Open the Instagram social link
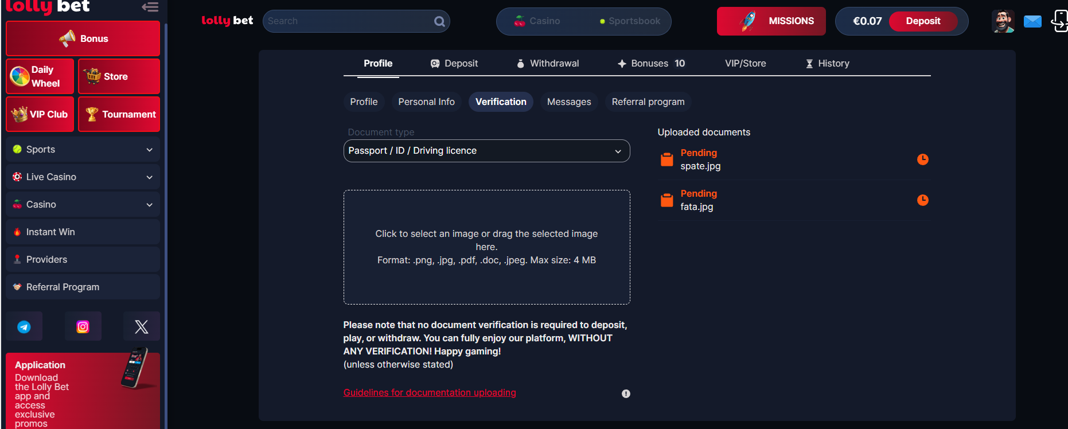This screenshot has height=429, width=1068. click(x=83, y=327)
